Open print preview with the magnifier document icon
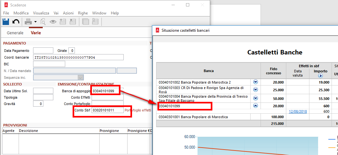The image size is (338, 155). (43, 22)
